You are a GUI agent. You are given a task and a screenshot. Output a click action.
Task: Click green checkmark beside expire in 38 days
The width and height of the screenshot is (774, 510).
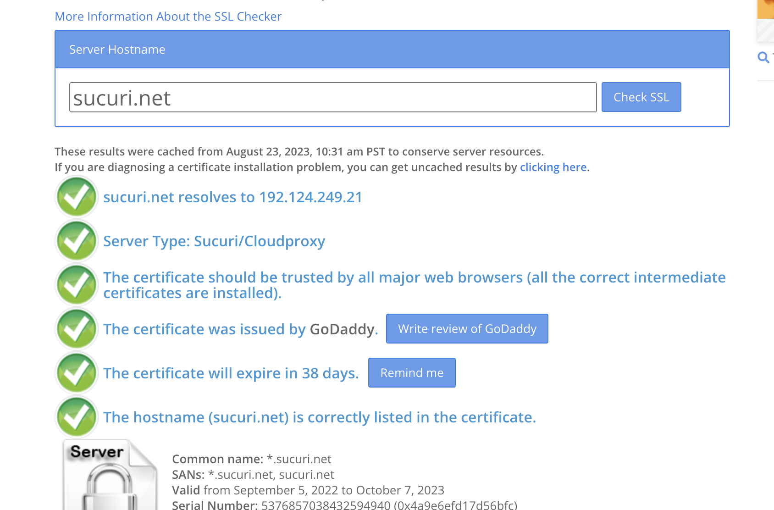77,373
